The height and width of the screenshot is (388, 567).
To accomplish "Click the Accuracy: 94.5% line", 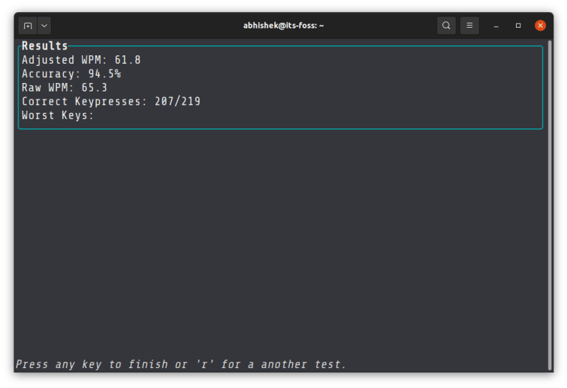I will point(71,74).
